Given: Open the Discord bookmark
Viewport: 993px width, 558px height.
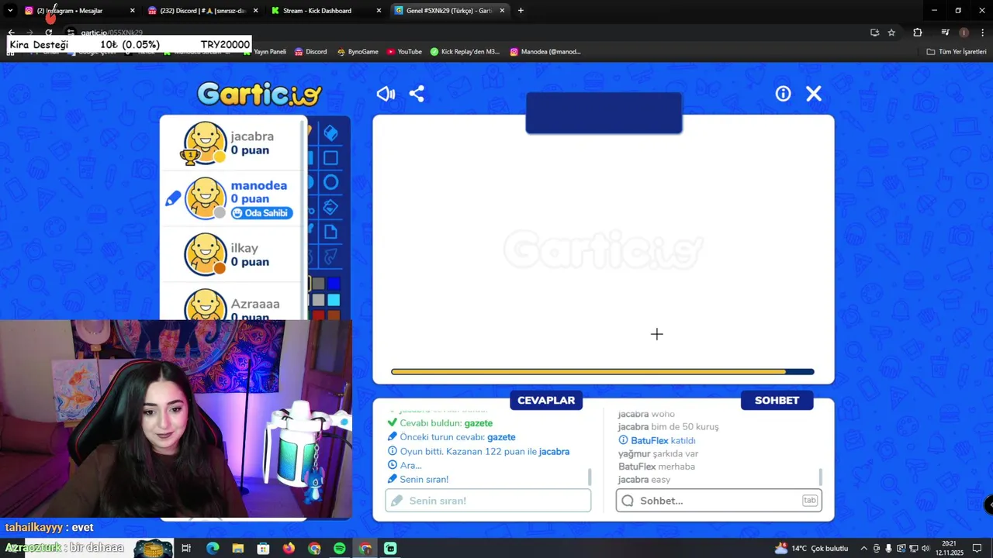Looking at the screenshot, I should [310, 52].
